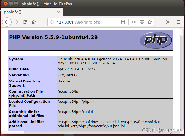Select the 'PHP Version 5.5.9-1ubuntu4.29' heading
This screenshot has width=185, height=136.
(53, 37)
